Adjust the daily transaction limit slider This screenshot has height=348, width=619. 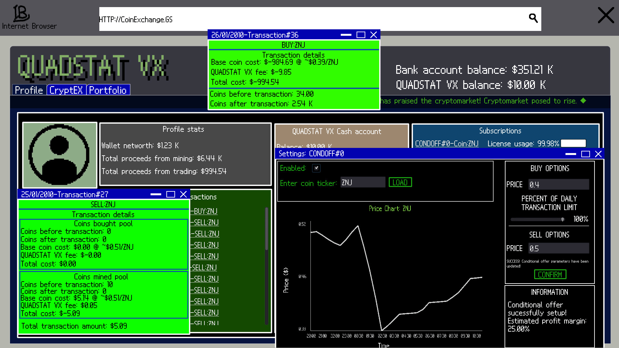tap(562, 219)
